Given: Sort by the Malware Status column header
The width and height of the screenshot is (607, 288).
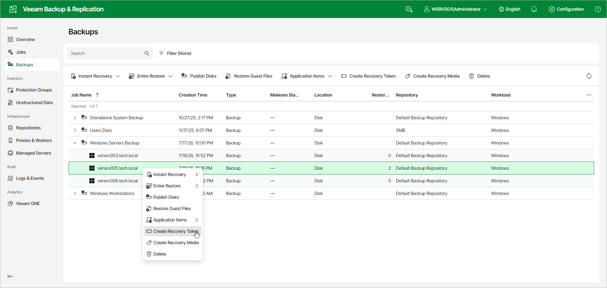Looking at the screenshot, I should 285,95.
